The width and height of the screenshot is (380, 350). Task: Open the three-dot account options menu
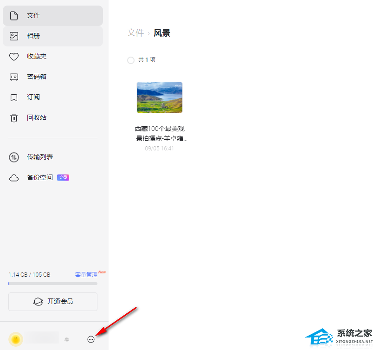pyautogui.click(x=90, y=339)
